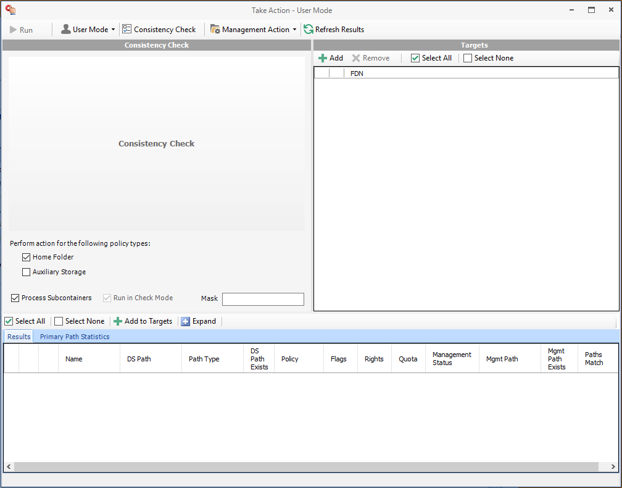The height and width of the screenshot is (488, 622).
Task: Click the Consistency Check panel header bar
Action: click(157, 45)
